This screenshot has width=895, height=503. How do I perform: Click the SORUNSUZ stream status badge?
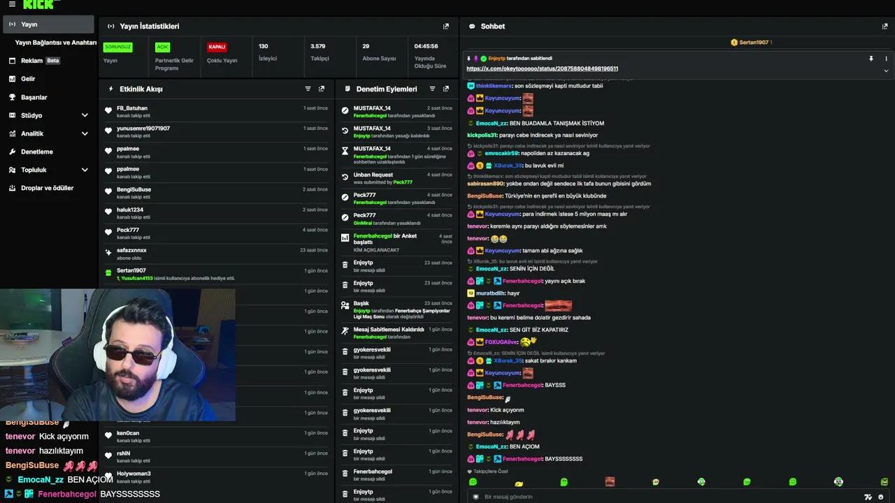117,47
